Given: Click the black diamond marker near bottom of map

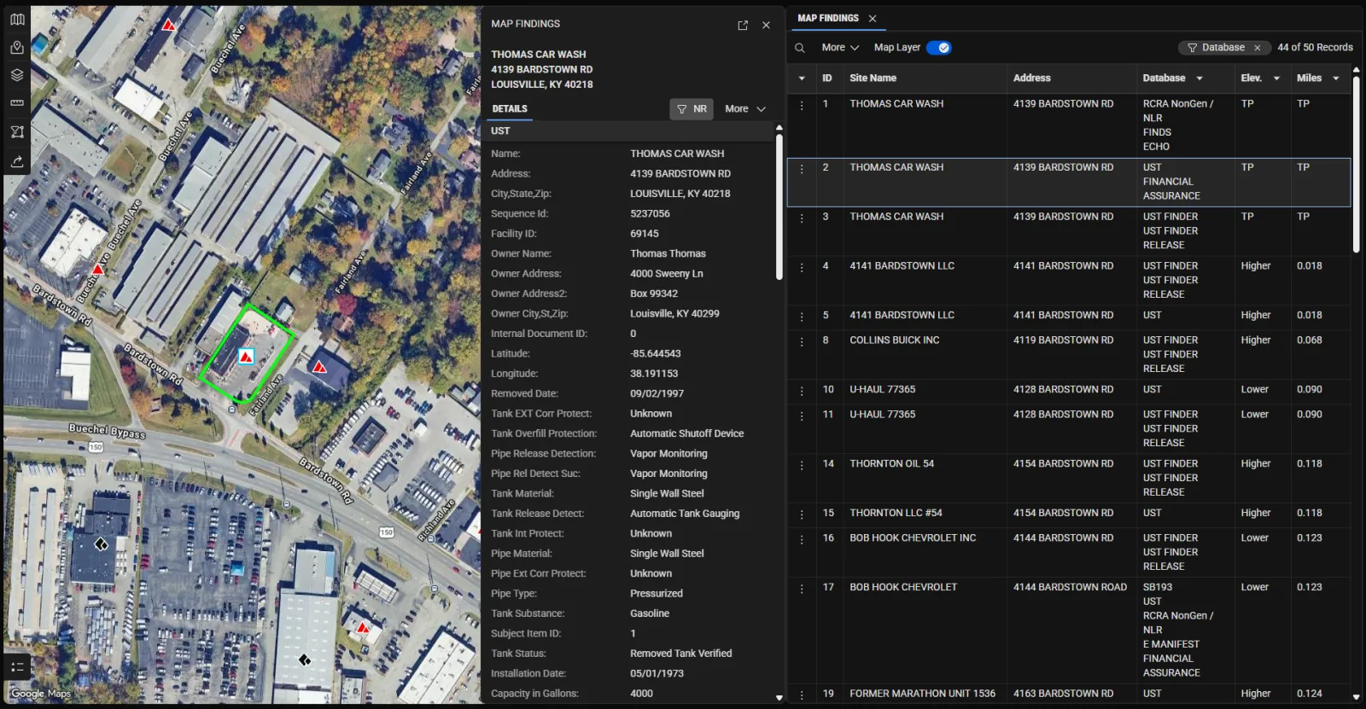Looking at the screenshot, I should [304, 660].
